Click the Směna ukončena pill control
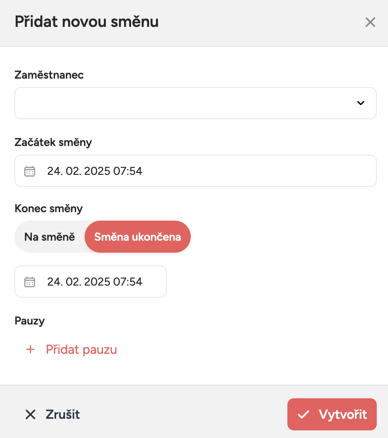This screenshot has height=438, width=388. [x=137, y=237]
